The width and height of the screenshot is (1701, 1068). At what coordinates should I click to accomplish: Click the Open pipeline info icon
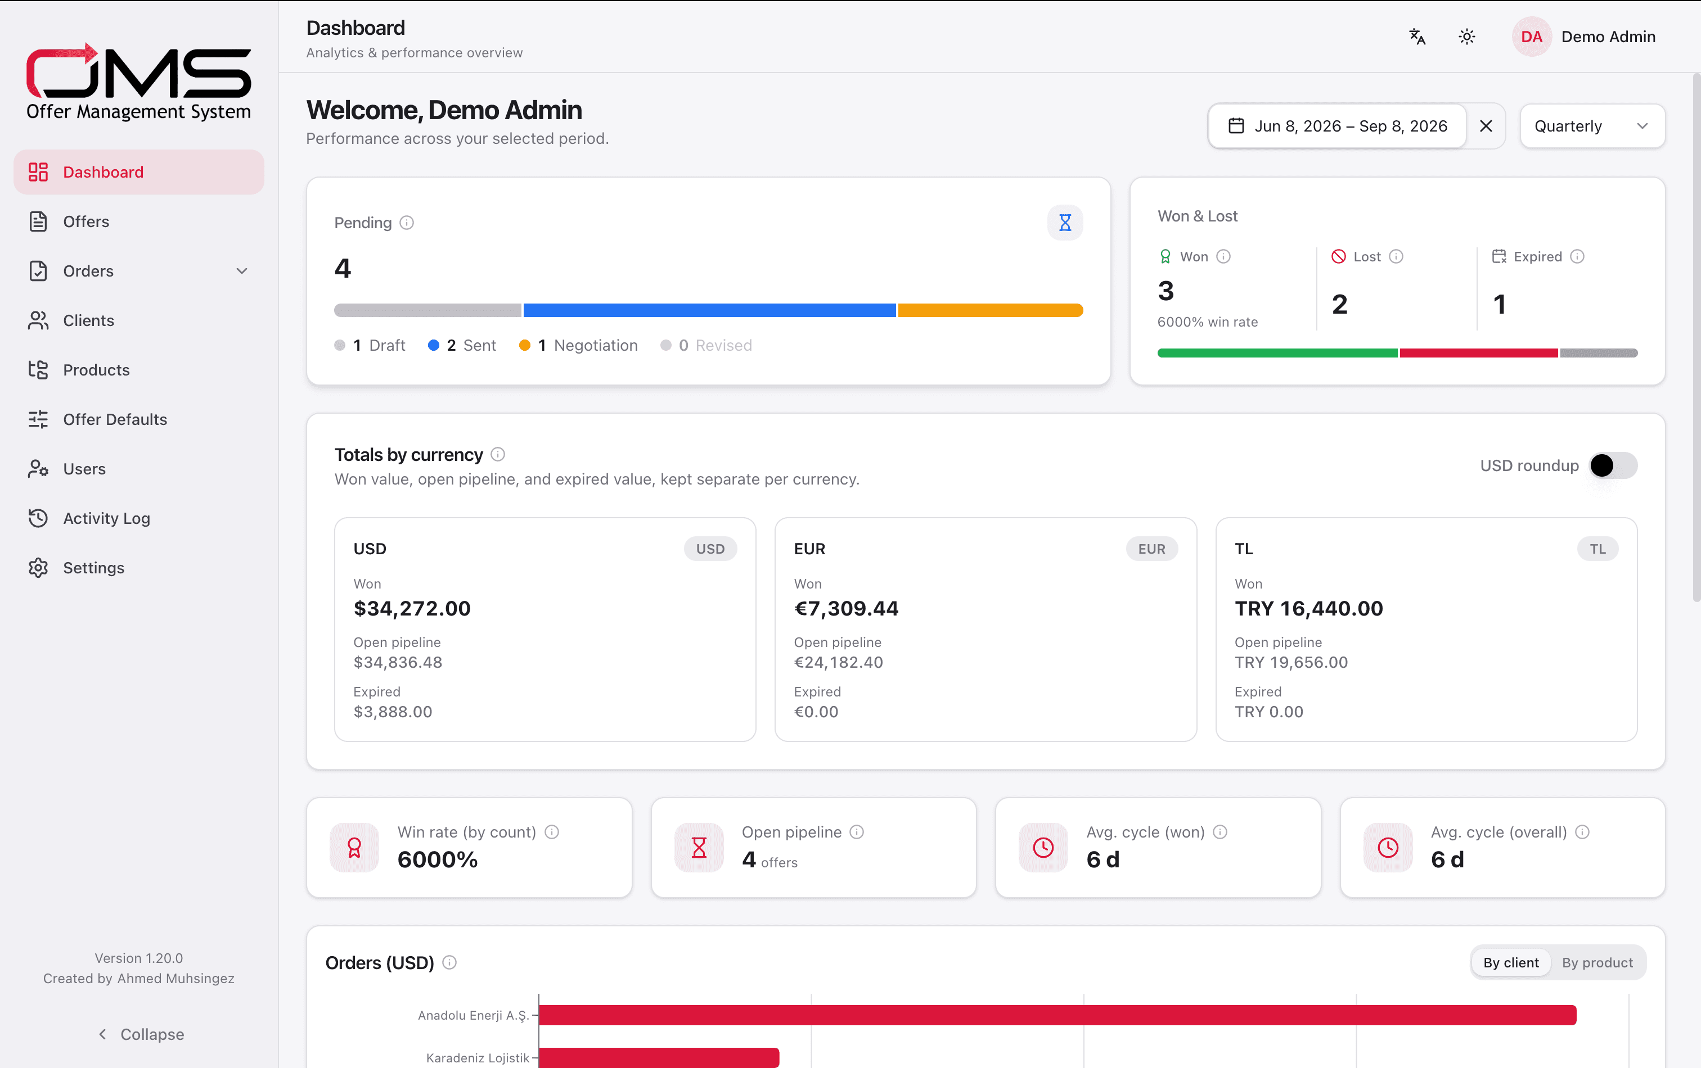coord(857,831)
